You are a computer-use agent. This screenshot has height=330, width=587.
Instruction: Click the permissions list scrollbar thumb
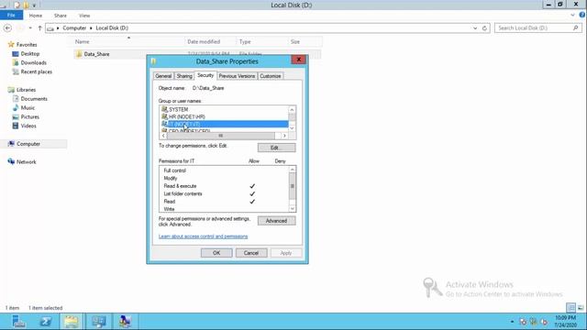[293, 186]
